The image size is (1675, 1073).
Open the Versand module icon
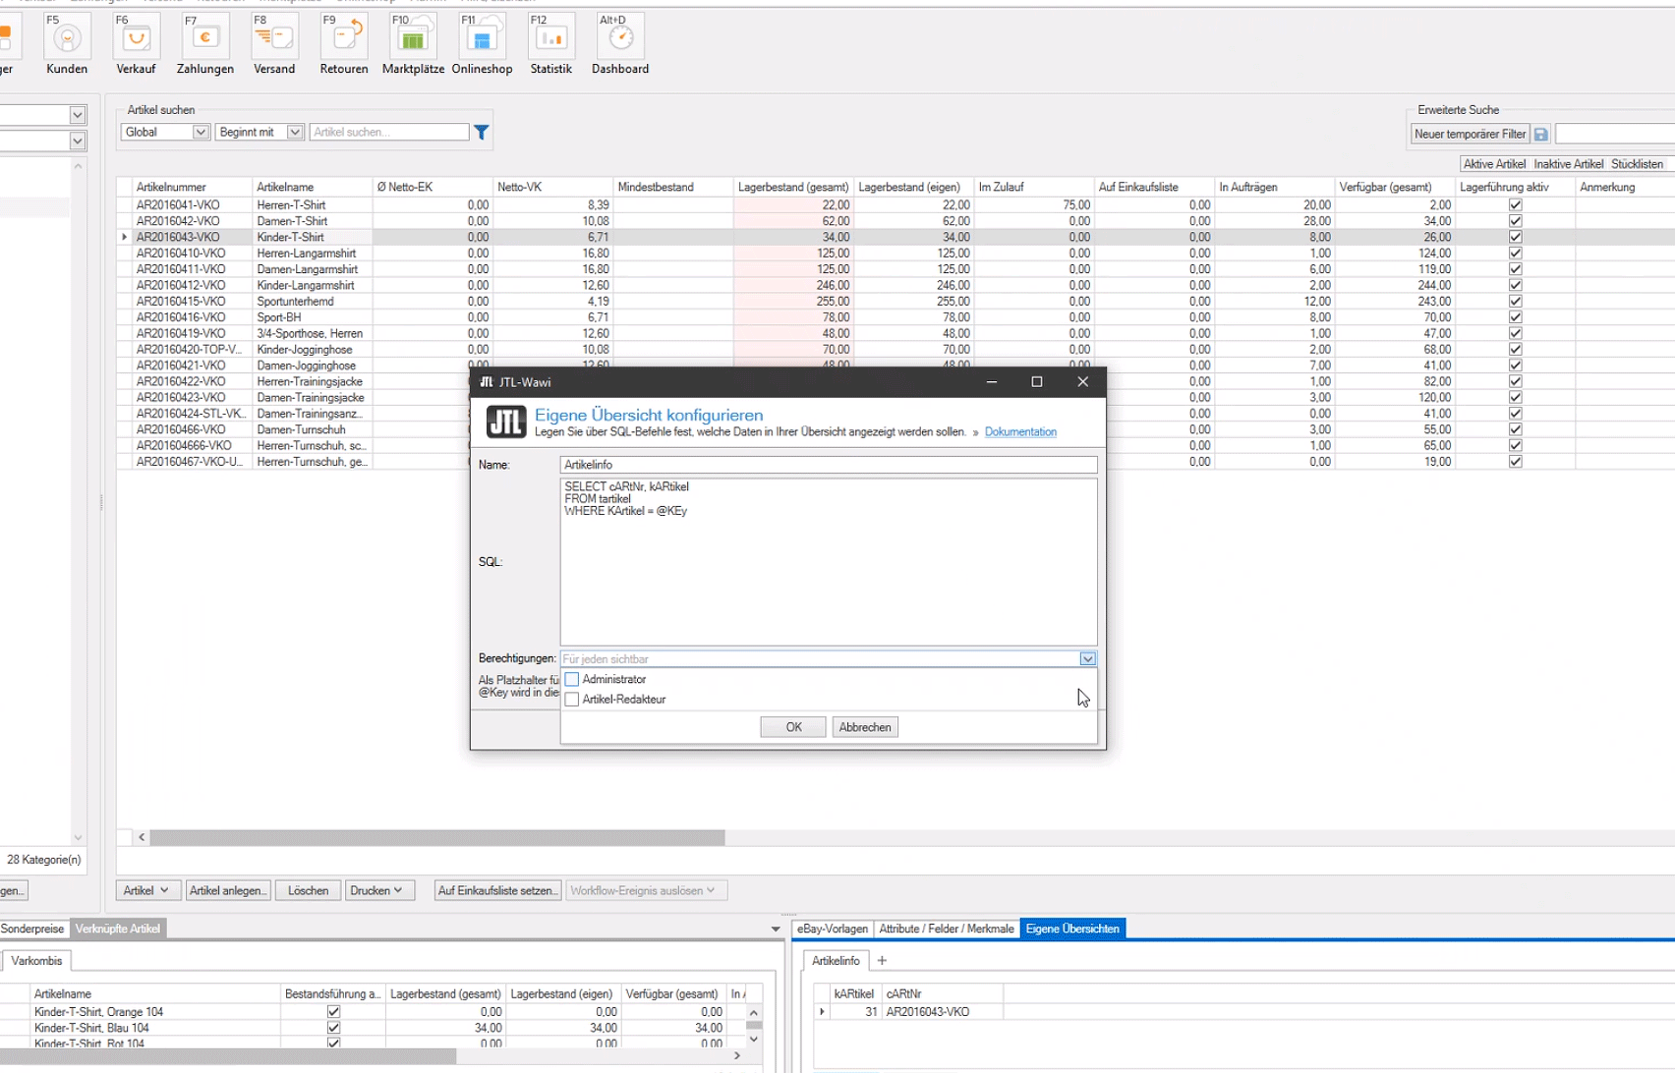274,39
